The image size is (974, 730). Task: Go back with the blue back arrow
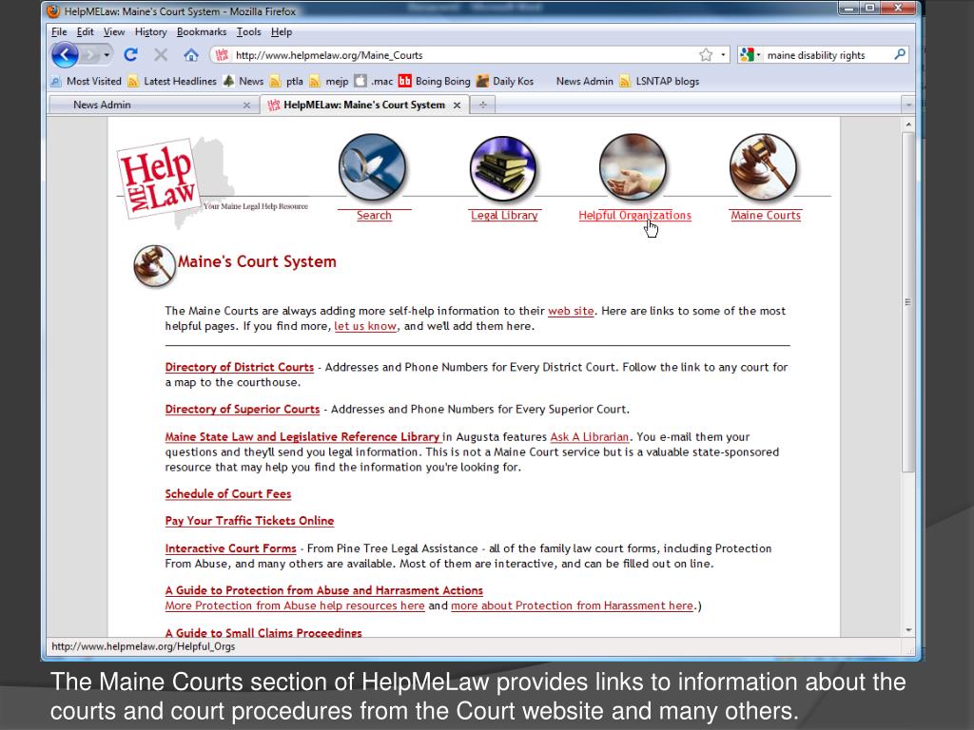coord(65,55)
